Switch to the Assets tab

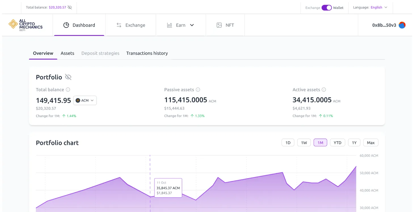[67, 53]
